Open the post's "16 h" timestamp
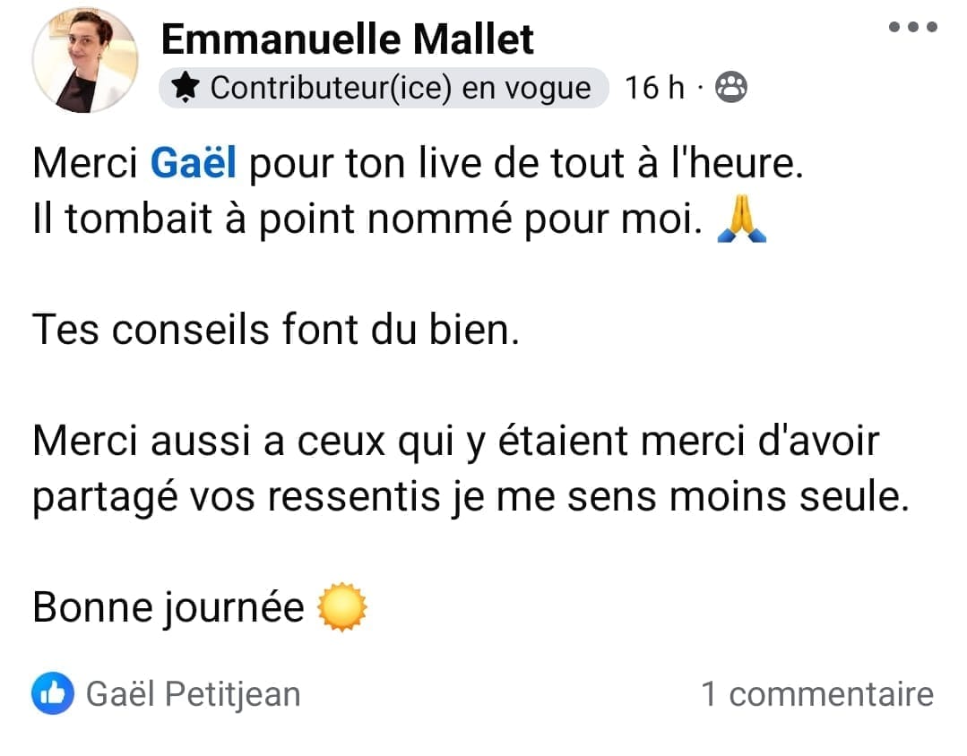Screen dimensions: 967x756 point(653,88)
